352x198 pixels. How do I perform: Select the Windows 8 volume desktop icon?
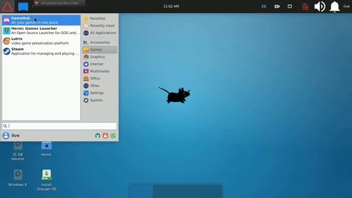pyautogui.click(x=18, y=178)
